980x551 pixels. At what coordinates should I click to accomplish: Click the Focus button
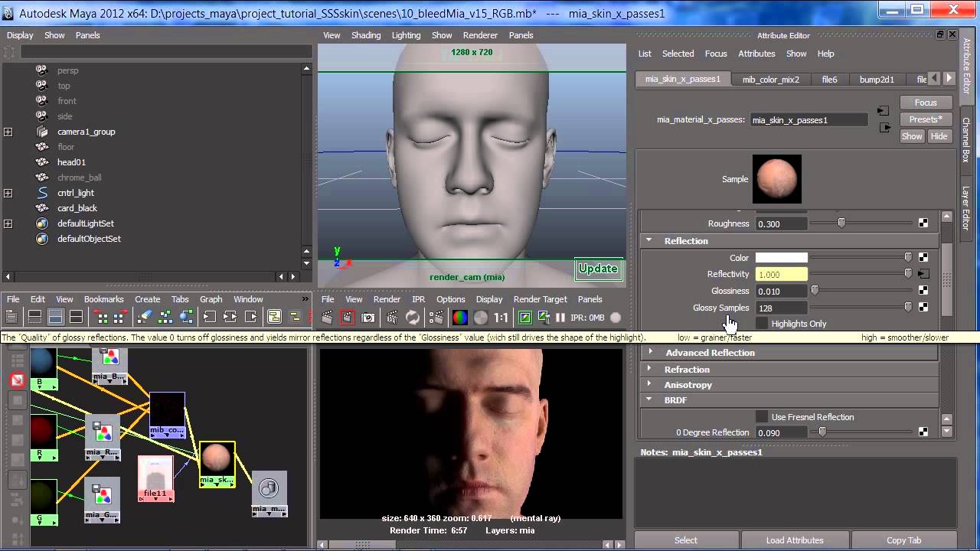coord(925,103)
